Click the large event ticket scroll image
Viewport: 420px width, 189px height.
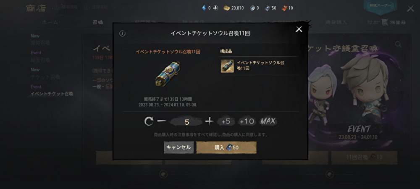(168, 74)
